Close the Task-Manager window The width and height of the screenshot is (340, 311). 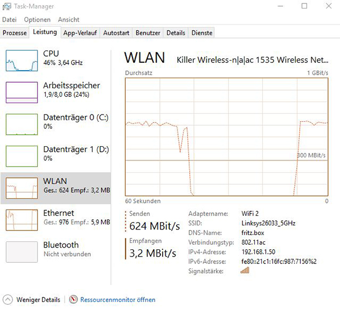[x=329, y=6]
